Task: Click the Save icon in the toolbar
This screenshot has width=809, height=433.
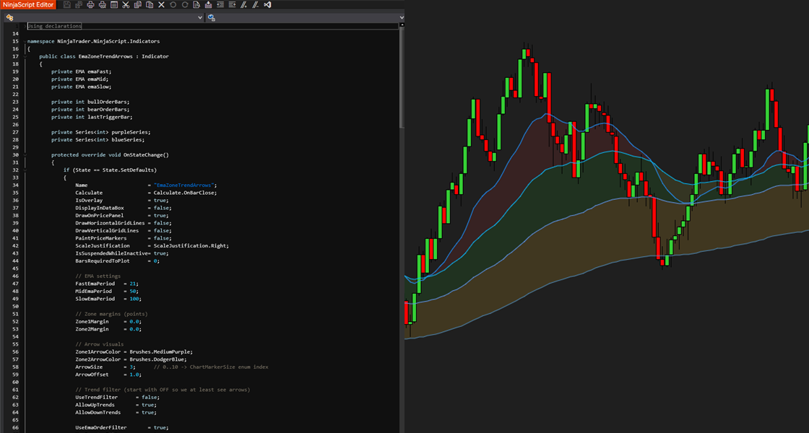Action: (67, 4)
